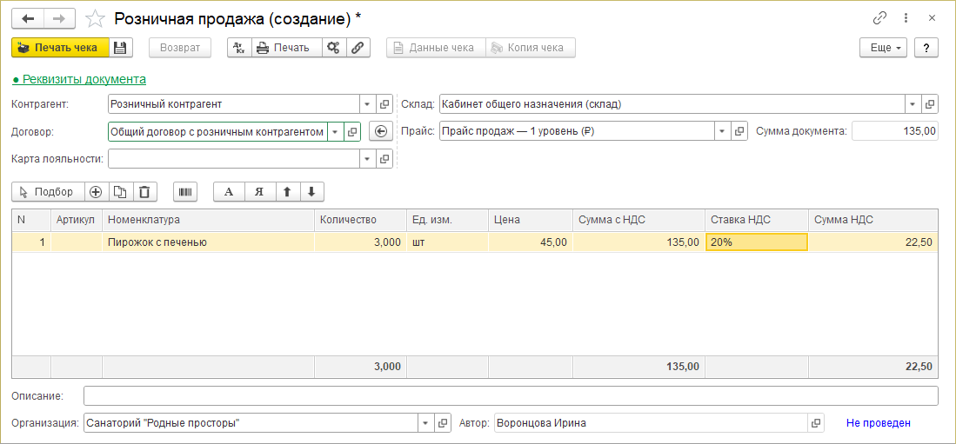Open the Еще menu
This screenshot has width=956, height=444.
[883, 48]
